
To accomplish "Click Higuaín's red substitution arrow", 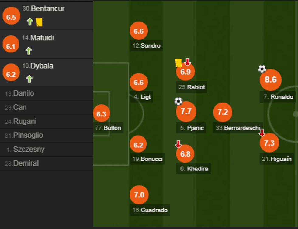I will pos(262,133).
